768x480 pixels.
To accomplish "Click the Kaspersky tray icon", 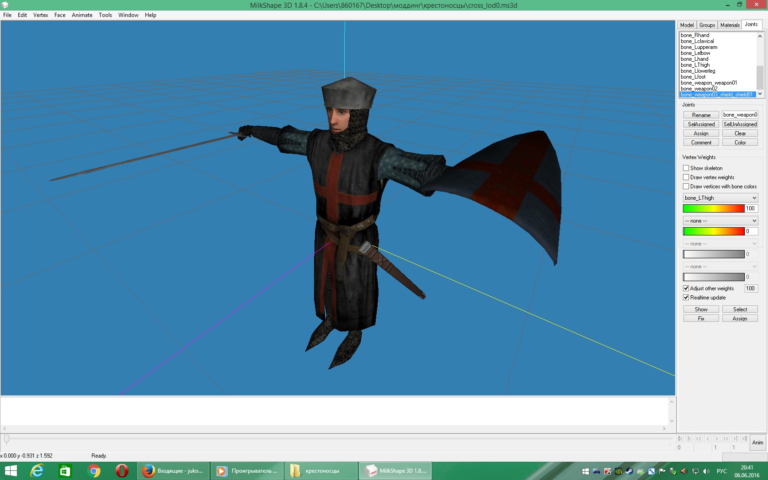I will [x=607, y=471].
